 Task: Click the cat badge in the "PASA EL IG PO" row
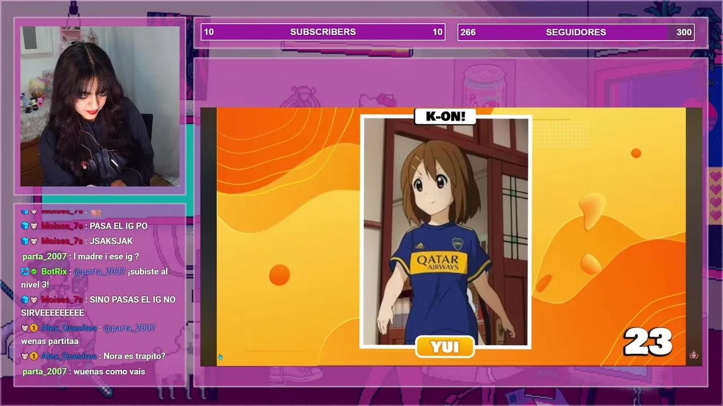(34, 226)
